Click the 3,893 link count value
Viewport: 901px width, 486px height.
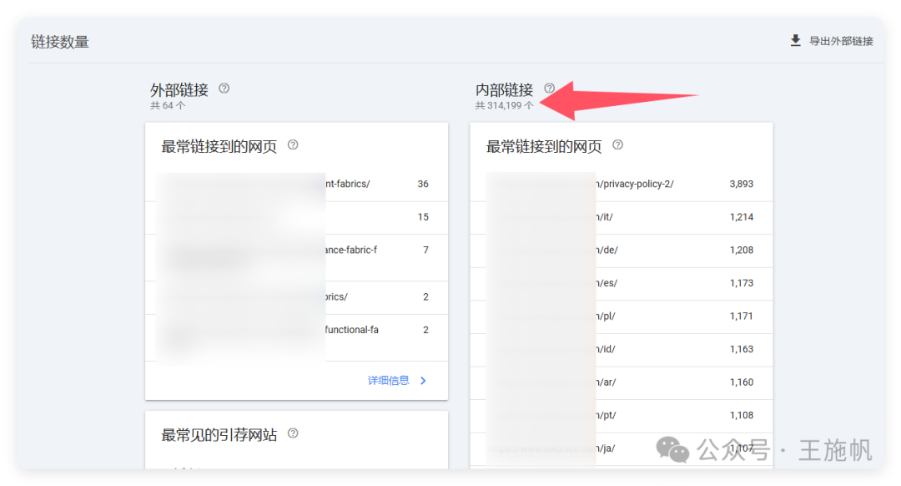pos(742,184)
